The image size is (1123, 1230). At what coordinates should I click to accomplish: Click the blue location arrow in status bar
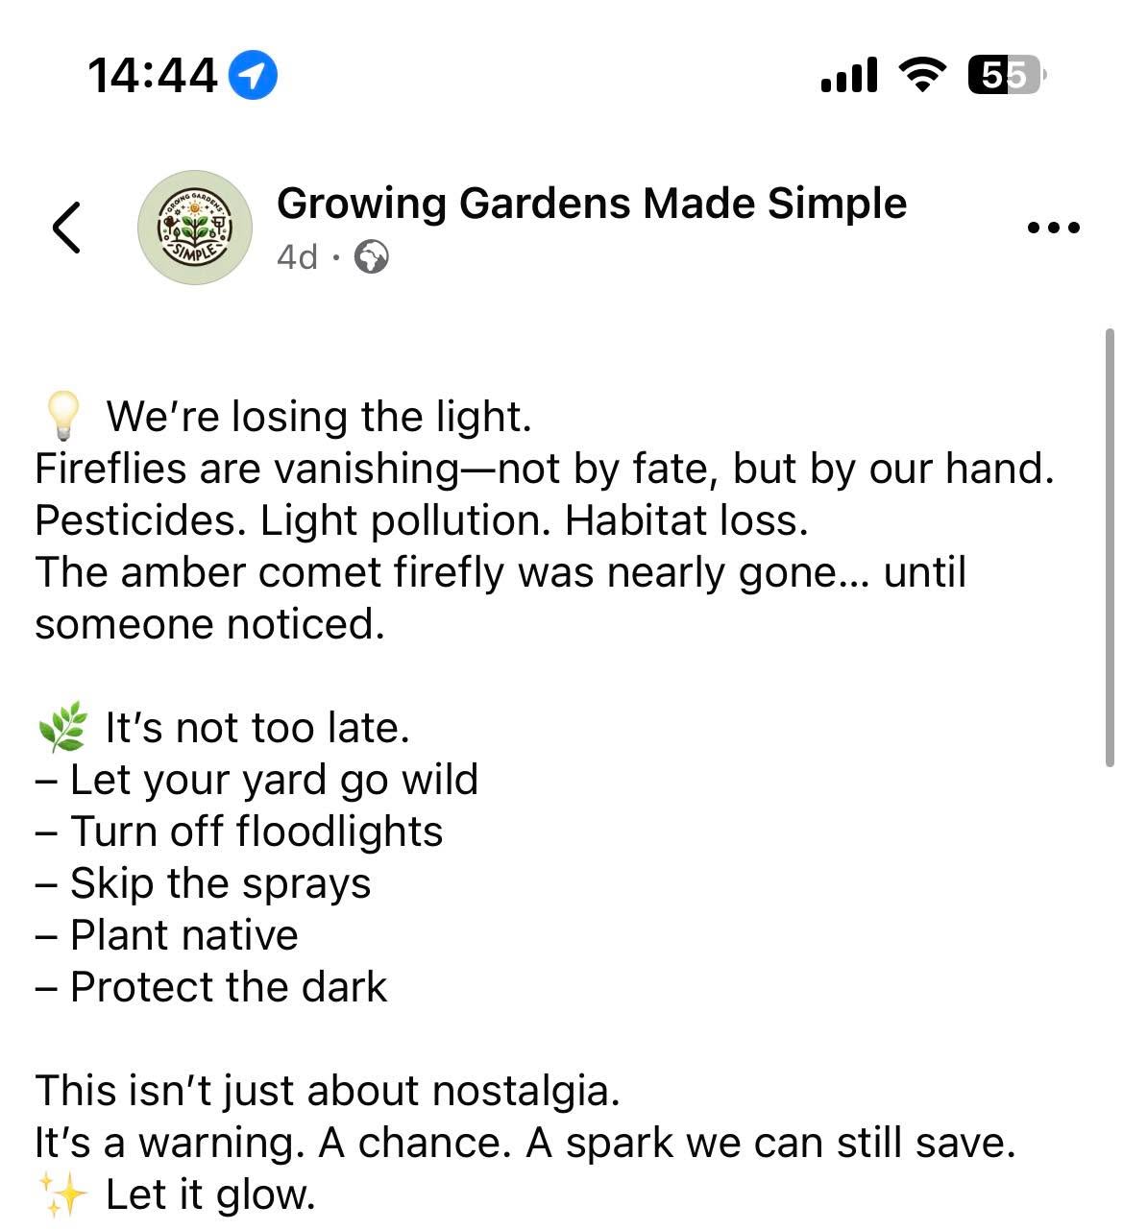coord(253,75)
